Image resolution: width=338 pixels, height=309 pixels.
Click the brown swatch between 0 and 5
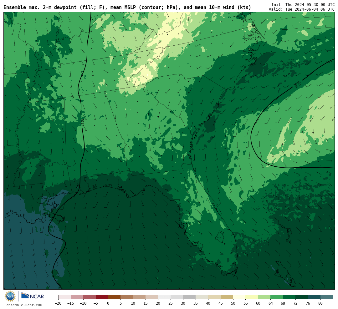coord(114,297)
